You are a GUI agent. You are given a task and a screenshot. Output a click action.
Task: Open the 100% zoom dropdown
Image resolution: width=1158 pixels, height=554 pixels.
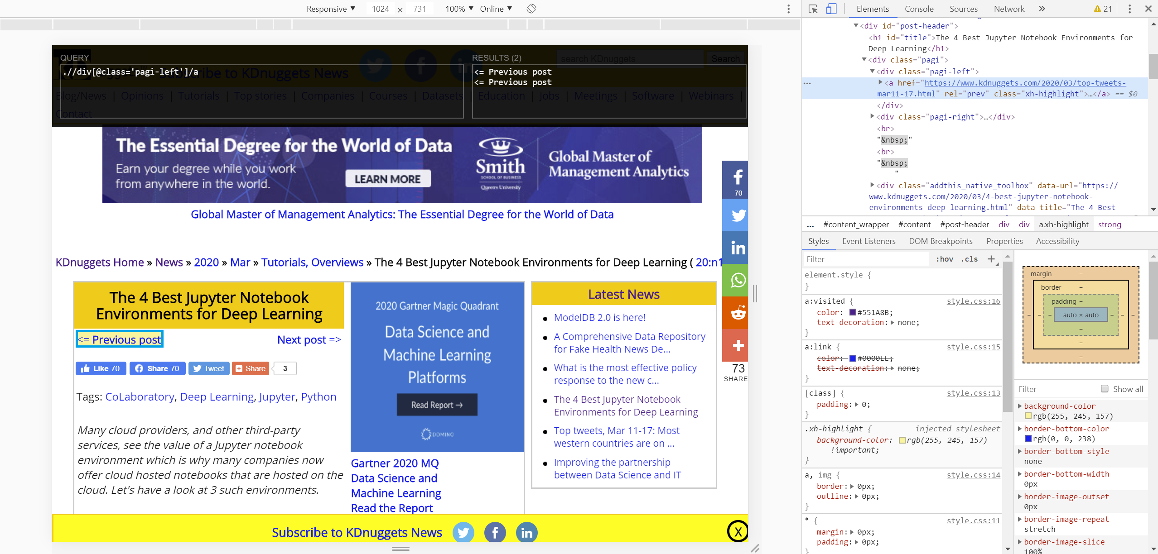[x=459, y=9]
